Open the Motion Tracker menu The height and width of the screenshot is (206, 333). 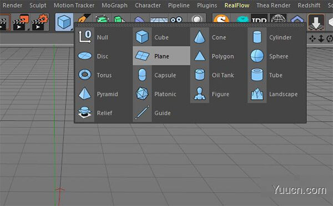tap(74, 6)
